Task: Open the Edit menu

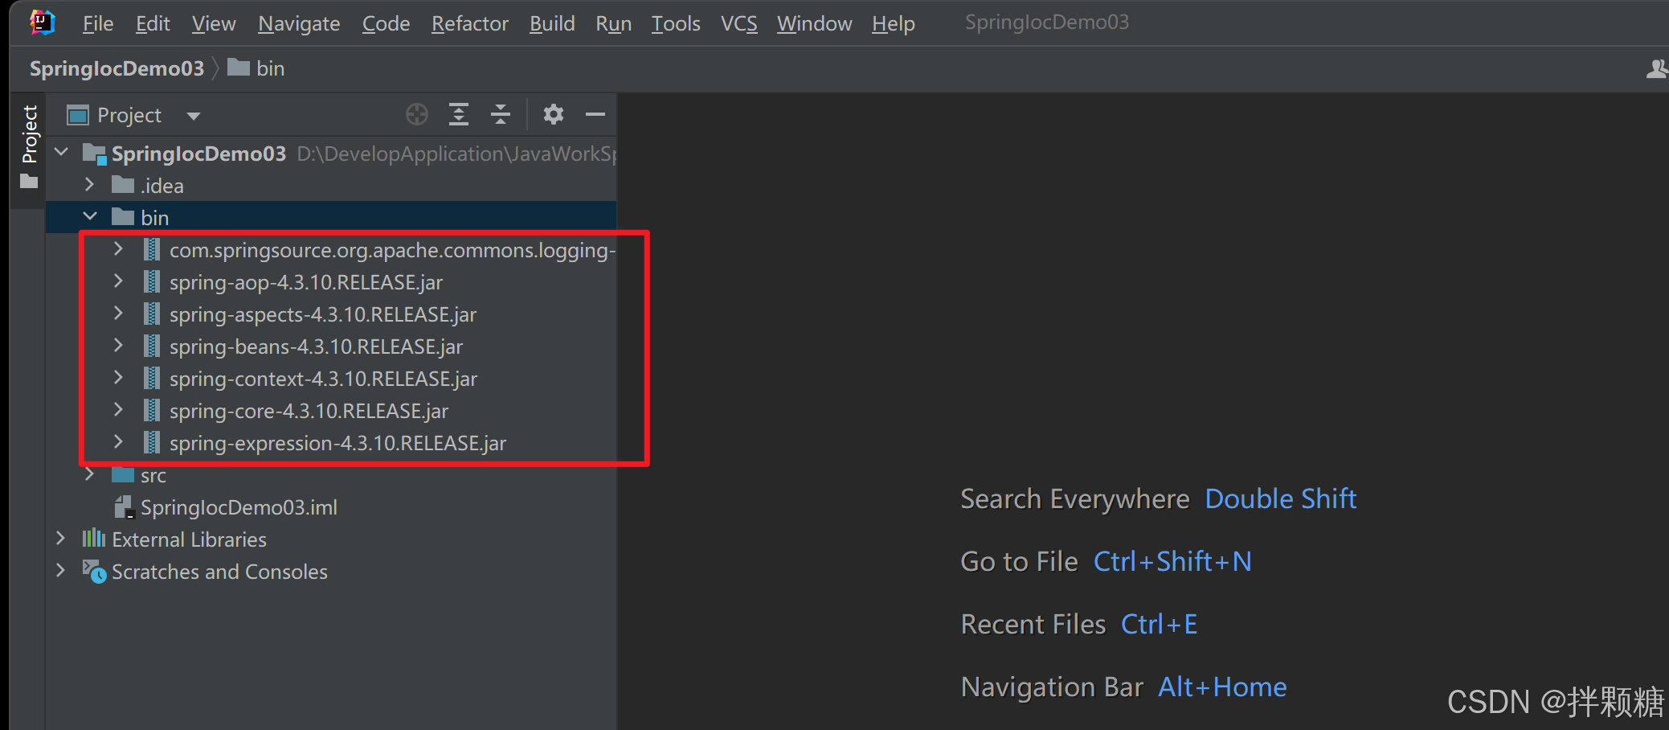Action: point(153,23)
